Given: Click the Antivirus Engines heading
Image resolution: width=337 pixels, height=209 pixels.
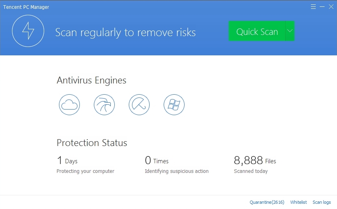Looking at the screenshot, I should 91,80.
